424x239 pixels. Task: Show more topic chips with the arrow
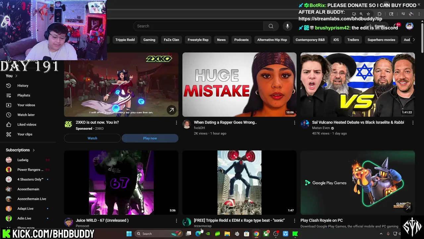(413, 40)
